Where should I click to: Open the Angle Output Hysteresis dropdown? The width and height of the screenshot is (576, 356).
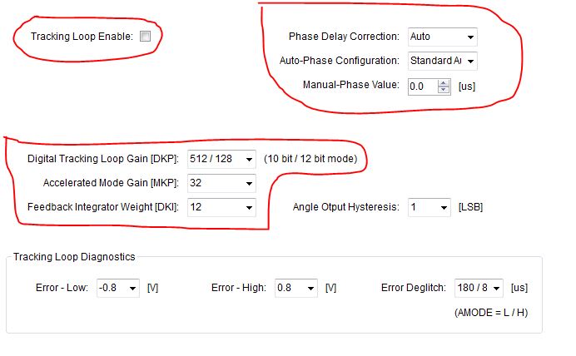429,207
